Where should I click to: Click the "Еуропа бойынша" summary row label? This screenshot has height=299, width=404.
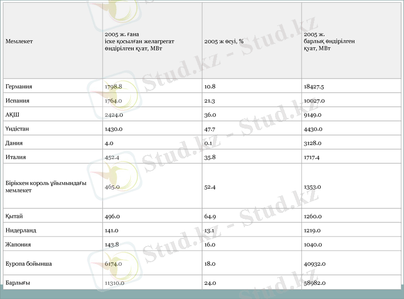29,264
